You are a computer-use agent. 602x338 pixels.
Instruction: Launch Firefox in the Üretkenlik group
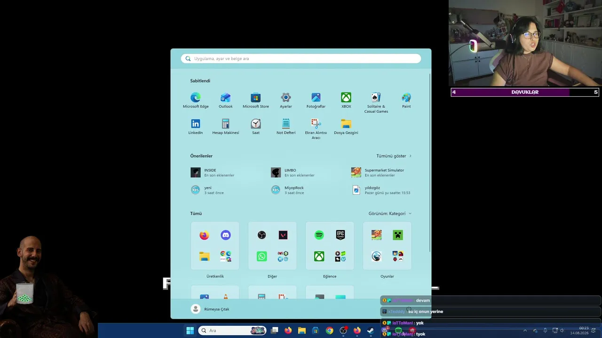204,235
